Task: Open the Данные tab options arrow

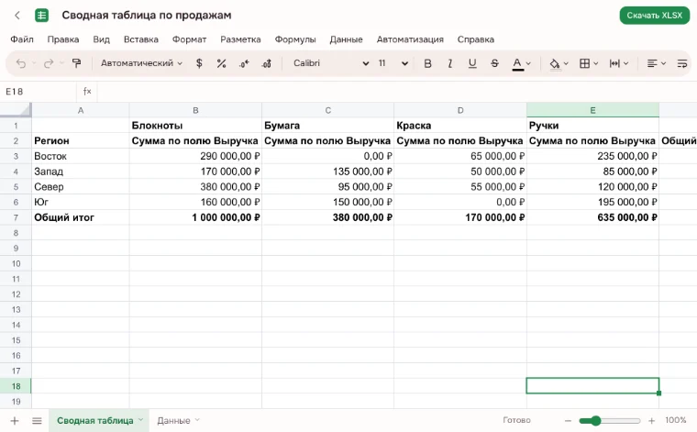Action: (197, 419)
